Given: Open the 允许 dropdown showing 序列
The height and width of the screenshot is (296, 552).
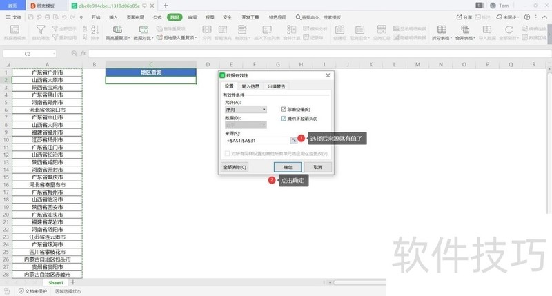Looking at the screenshot, I should (x=246, y=110).
